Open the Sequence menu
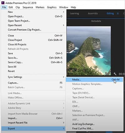Image resolution: width=125 pixels, height=133 pixels. tap(28, 7)
